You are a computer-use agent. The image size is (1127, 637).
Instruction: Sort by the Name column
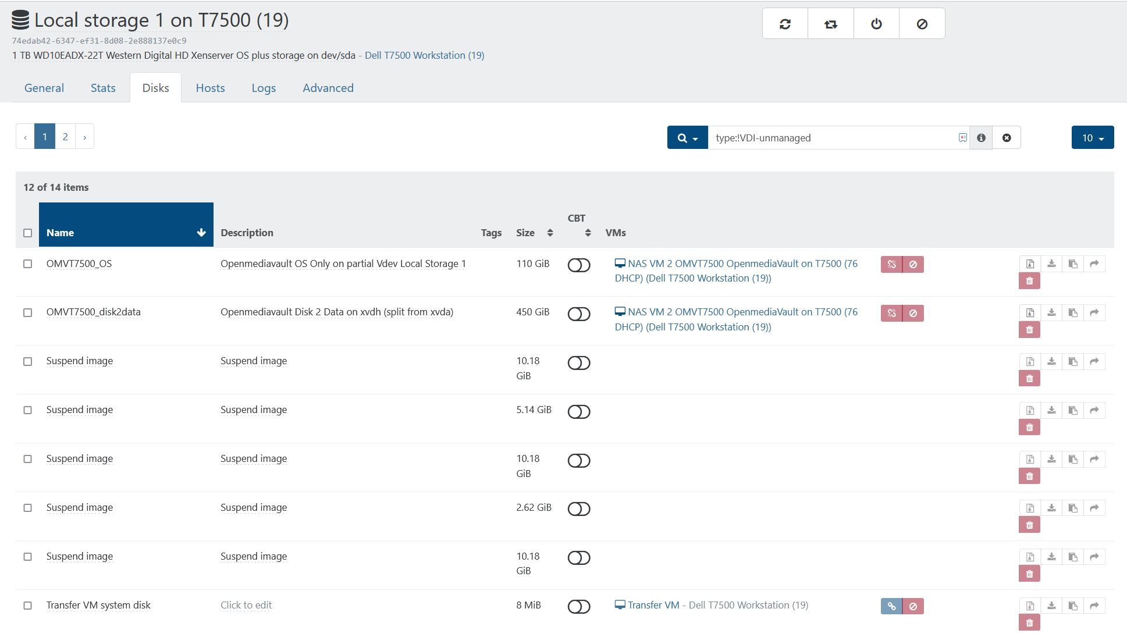(126, 225)
